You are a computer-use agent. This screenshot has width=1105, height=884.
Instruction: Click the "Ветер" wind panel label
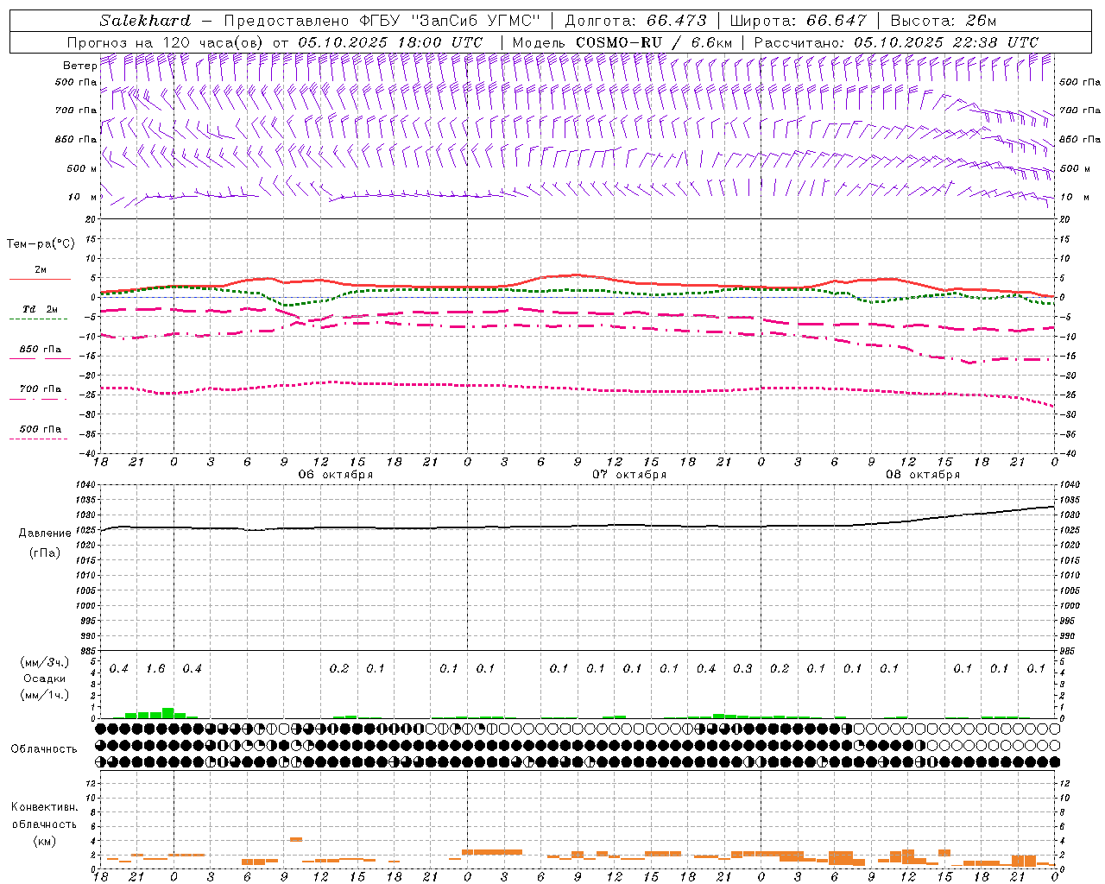point(79,66)
